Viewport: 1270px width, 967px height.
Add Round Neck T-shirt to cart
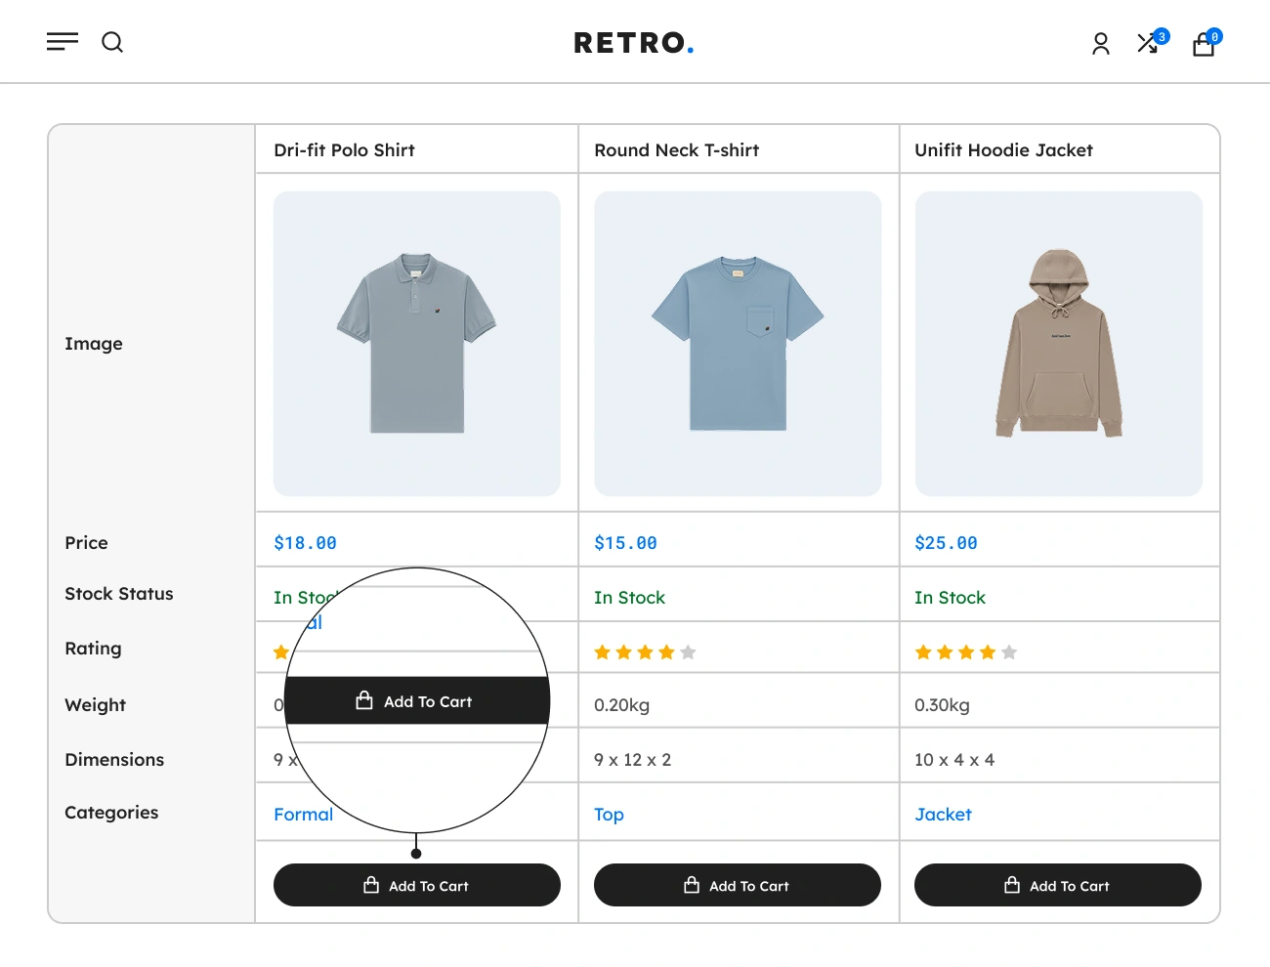738,885
